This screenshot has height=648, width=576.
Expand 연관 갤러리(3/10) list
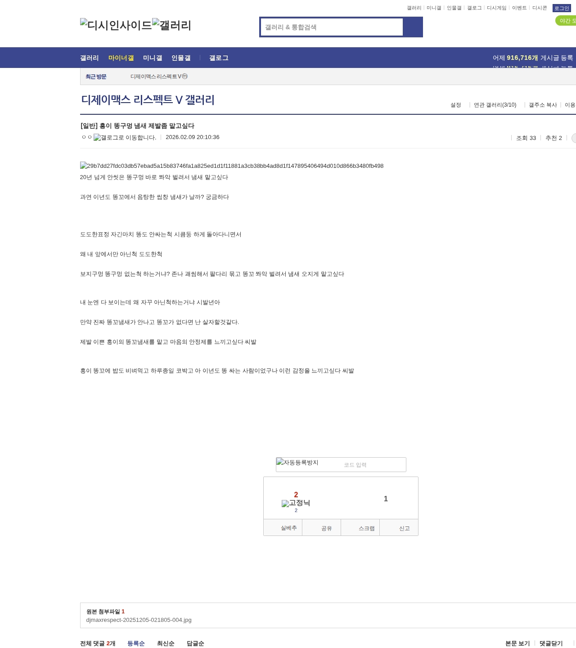[495, 105]
